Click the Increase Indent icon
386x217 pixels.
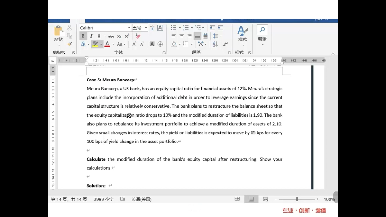[220, 28]
